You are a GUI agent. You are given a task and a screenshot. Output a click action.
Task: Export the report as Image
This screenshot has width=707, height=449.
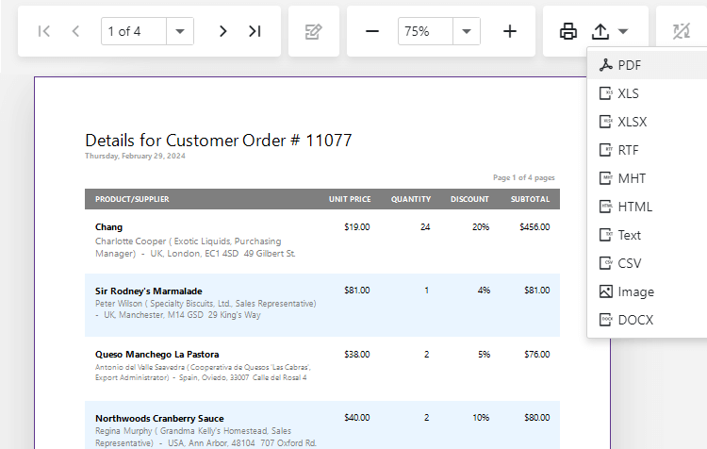(x=635, y=291)
